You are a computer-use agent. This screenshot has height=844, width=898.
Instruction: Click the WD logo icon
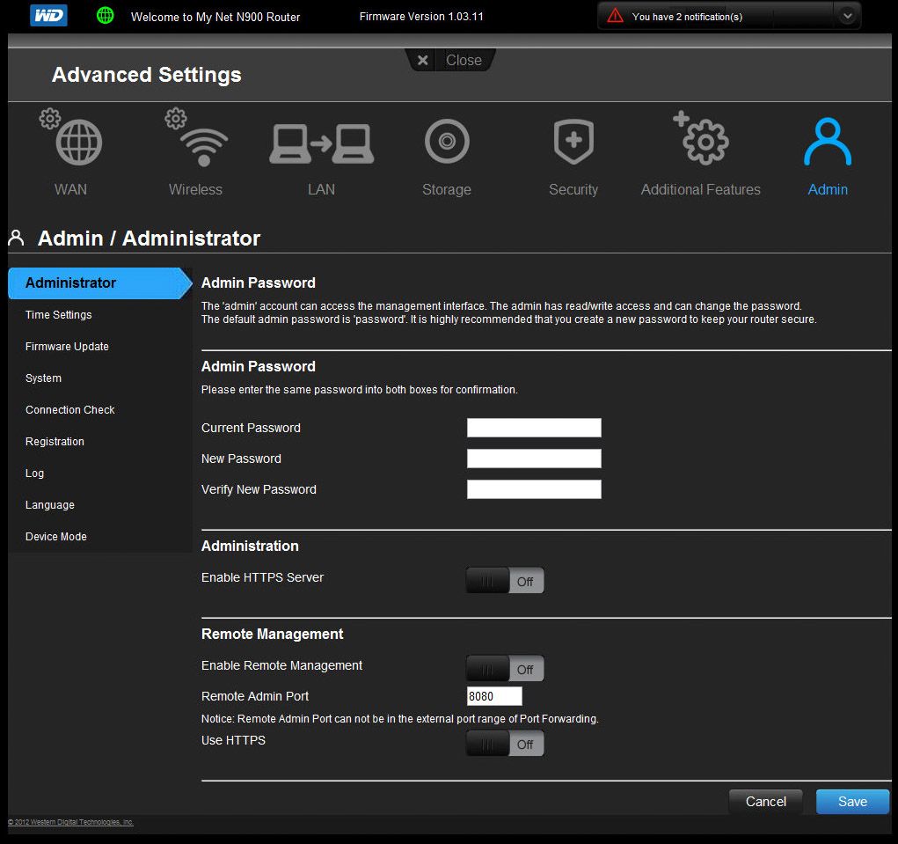(48, 16)
